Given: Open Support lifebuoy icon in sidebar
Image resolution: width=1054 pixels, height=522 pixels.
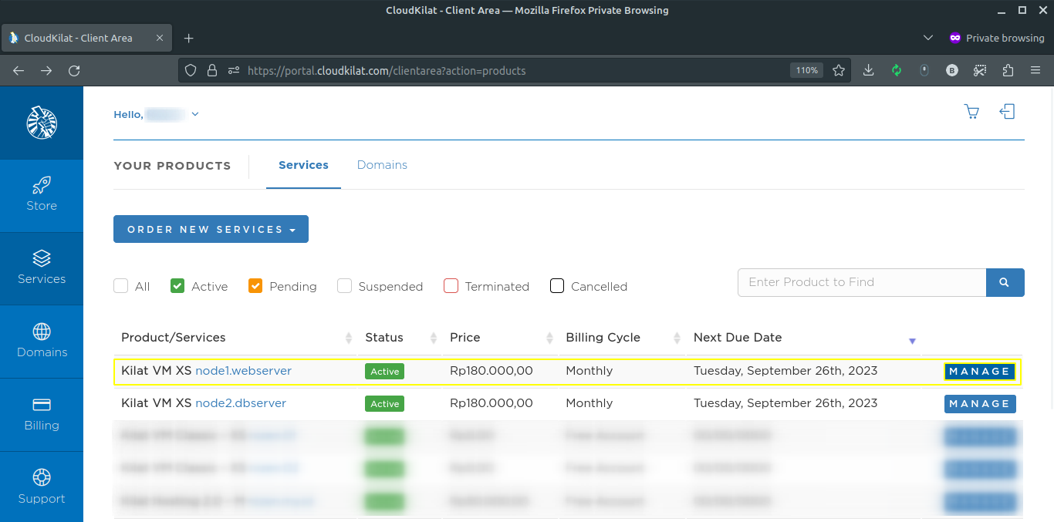Looking at the screenshot, I should 42,477.
